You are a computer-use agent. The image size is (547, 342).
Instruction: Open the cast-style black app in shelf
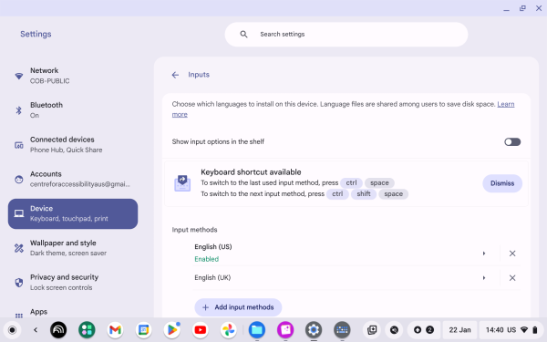click(x=58, y=330)
